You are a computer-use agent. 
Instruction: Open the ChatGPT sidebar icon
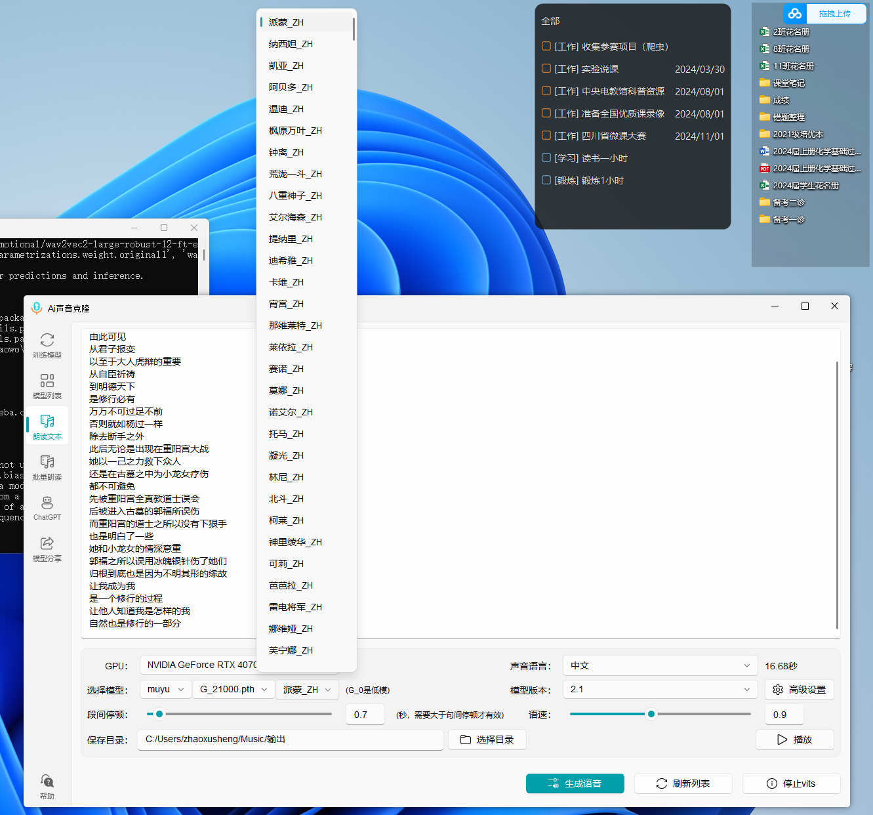pos(47,508)
